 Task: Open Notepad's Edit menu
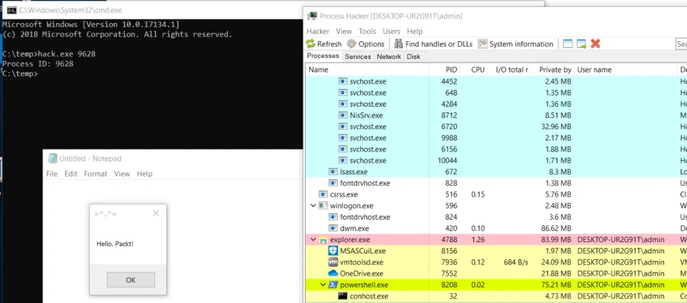[x=71, y=173]
